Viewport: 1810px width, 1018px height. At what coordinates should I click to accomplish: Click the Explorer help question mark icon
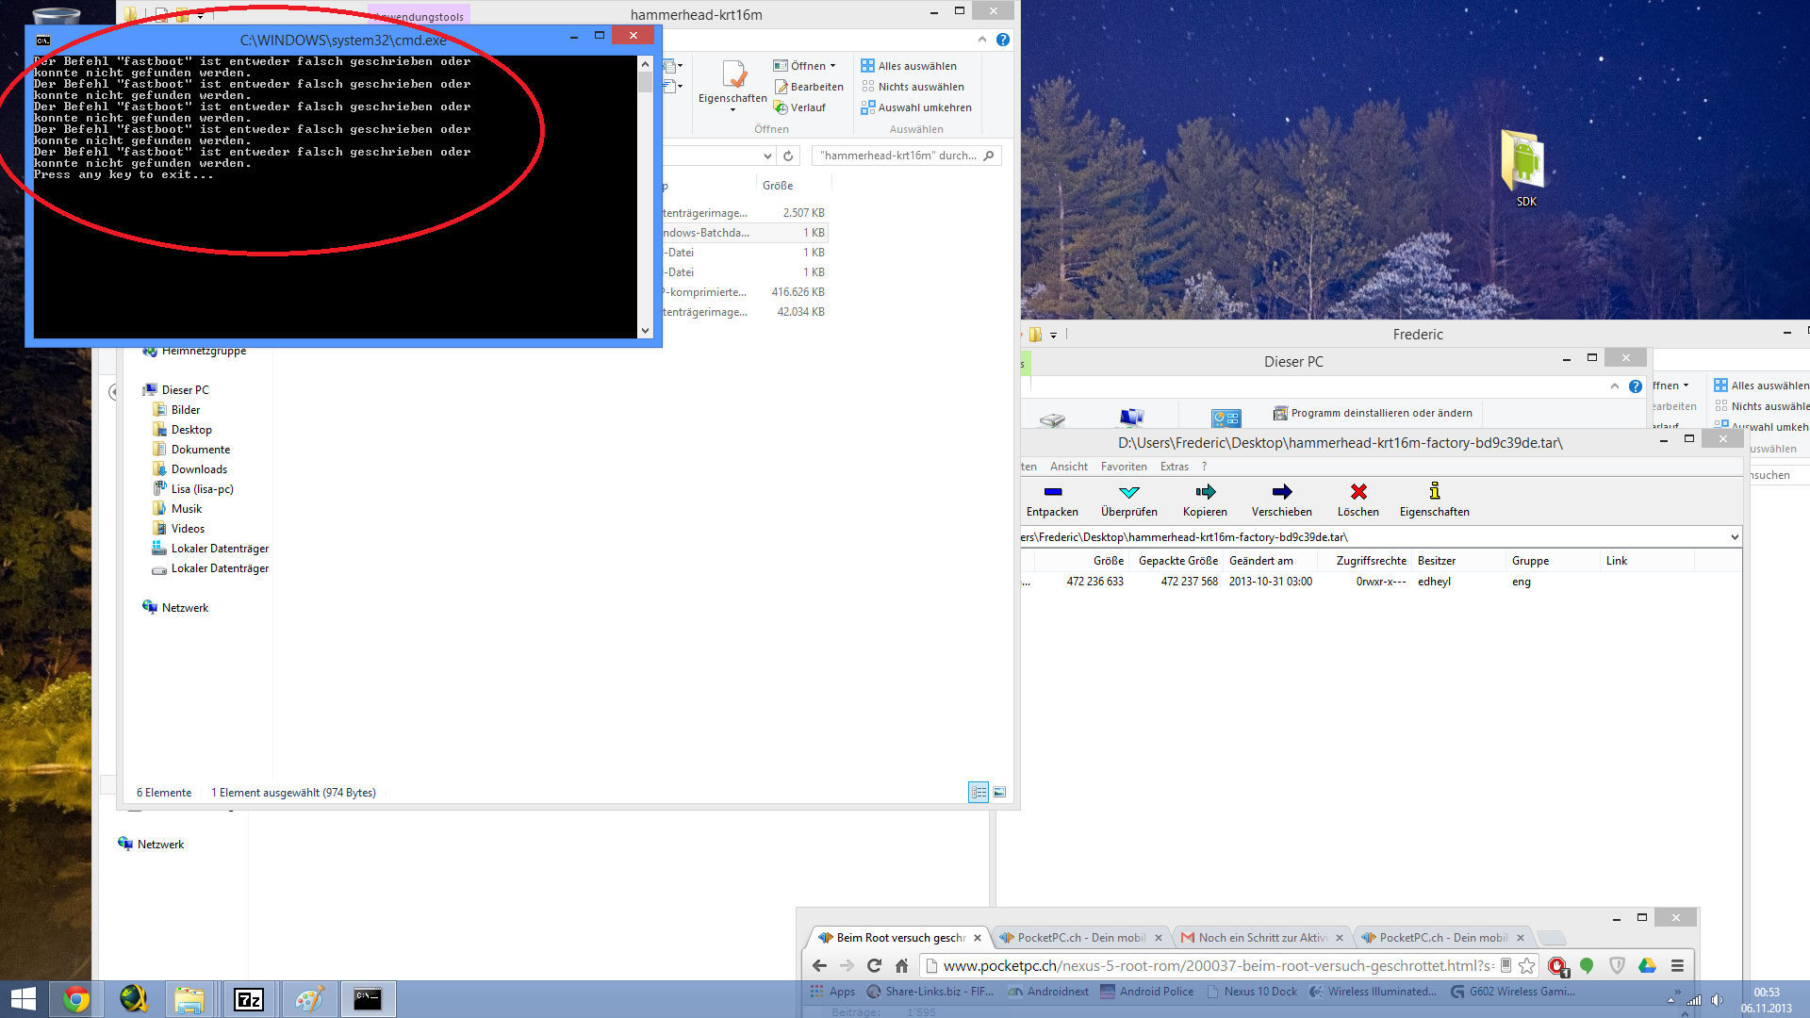click(1003, 40)
